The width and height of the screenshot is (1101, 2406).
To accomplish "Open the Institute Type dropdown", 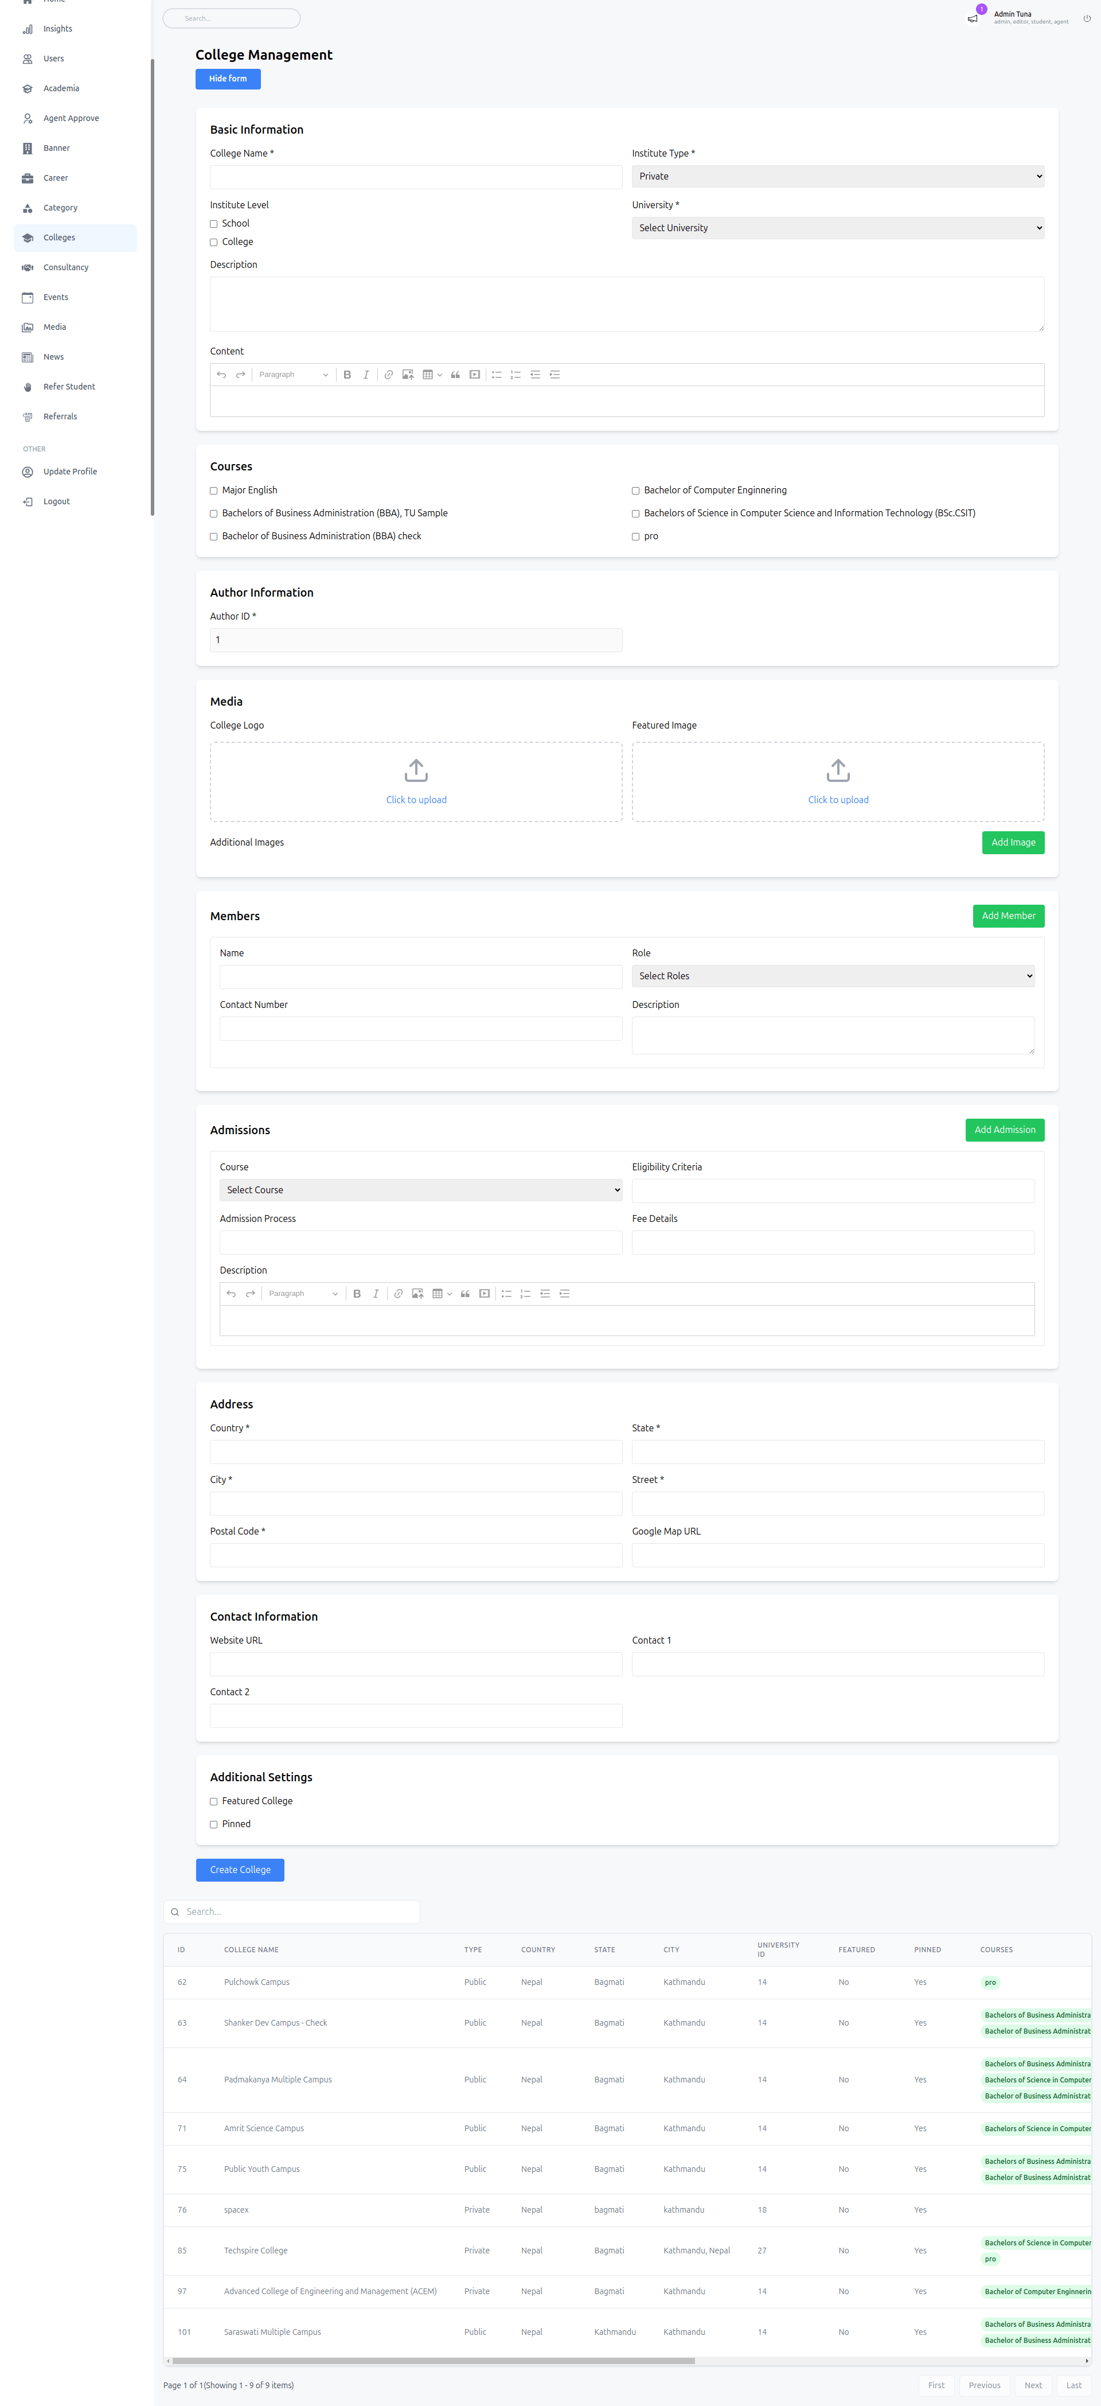I will [x=837, y=176].
